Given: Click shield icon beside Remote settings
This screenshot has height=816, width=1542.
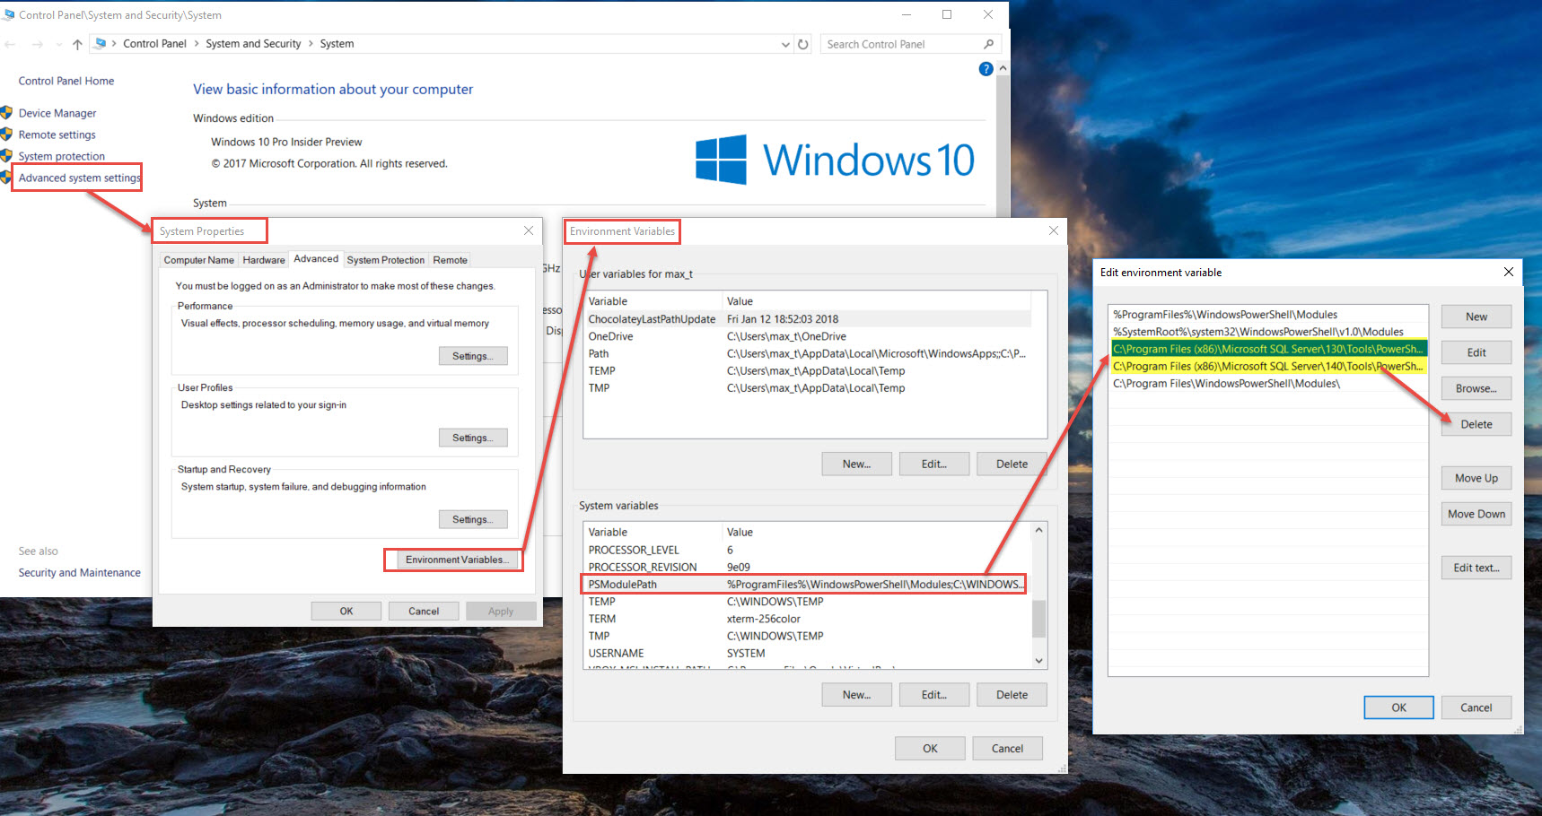Looking at the screenshot, I should tap(7, 135).
